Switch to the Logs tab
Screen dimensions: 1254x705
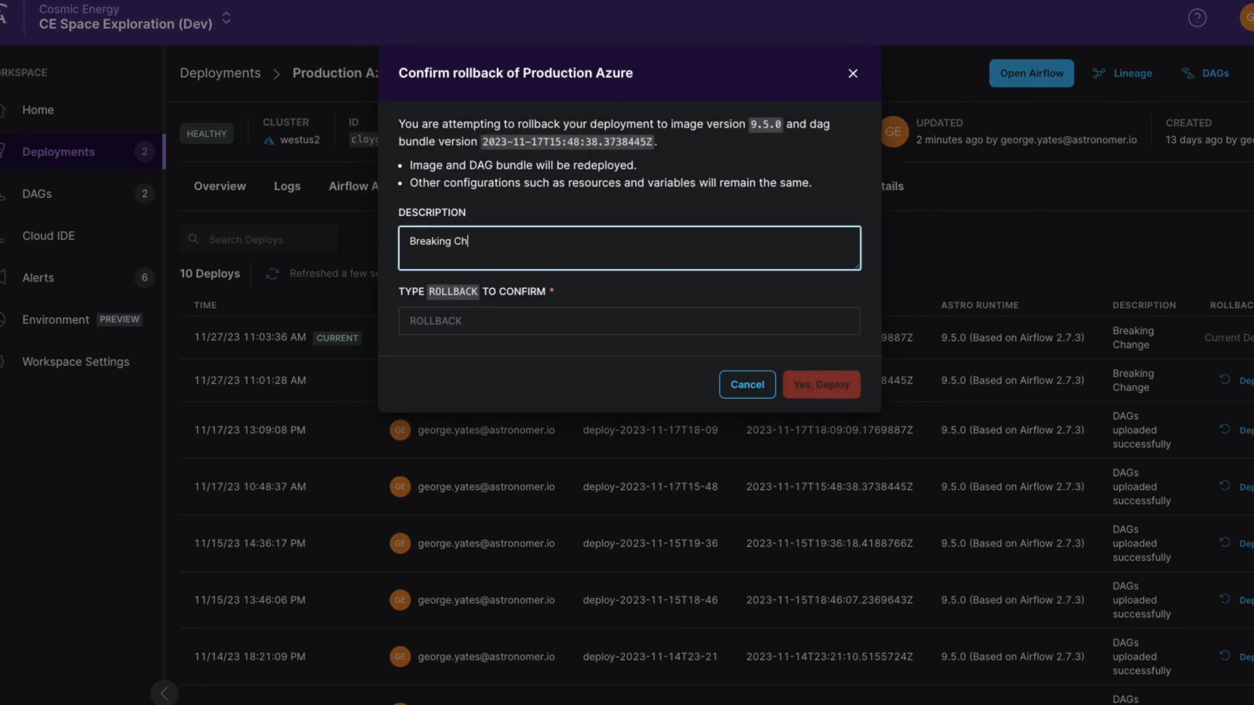pyautogui.click(x=287, y=186)
